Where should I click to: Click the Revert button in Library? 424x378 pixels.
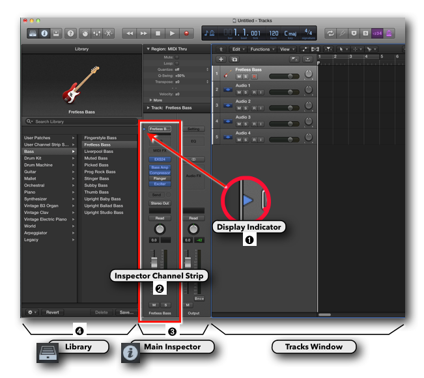(53, 312)
